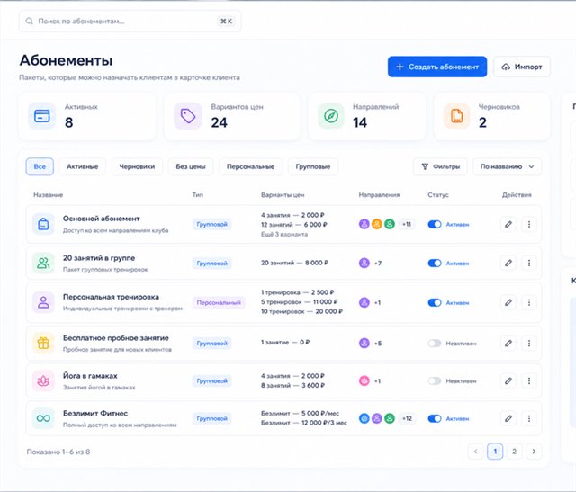The width and height of the screenshot is (576, 492).
Task: Go to next page arrow
Action: click(534, 452)
